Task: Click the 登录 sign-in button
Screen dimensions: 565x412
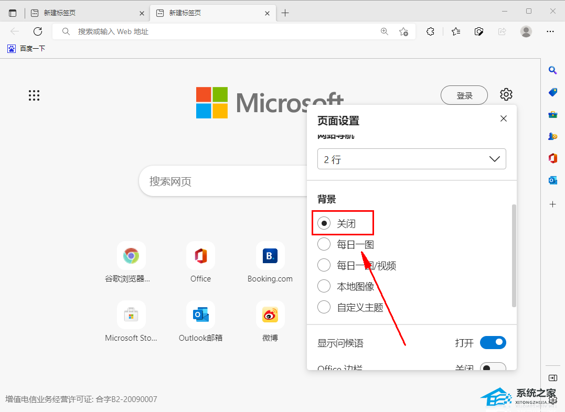Action: point(464,95)
